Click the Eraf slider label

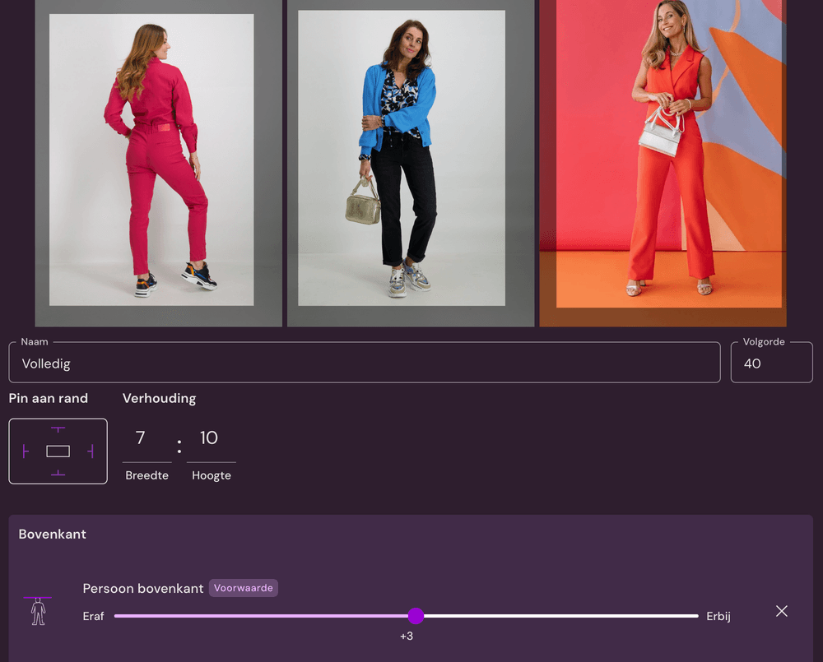[93, 615]
